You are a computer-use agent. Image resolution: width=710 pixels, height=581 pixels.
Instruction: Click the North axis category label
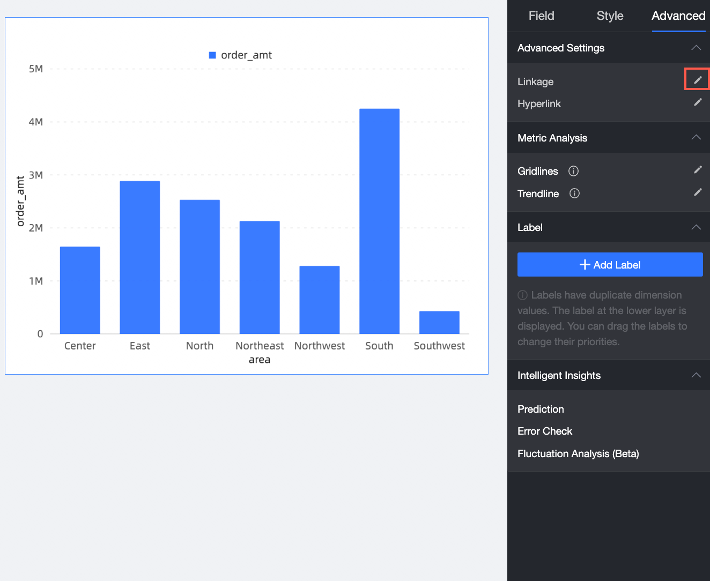click(x=199, y=346)
